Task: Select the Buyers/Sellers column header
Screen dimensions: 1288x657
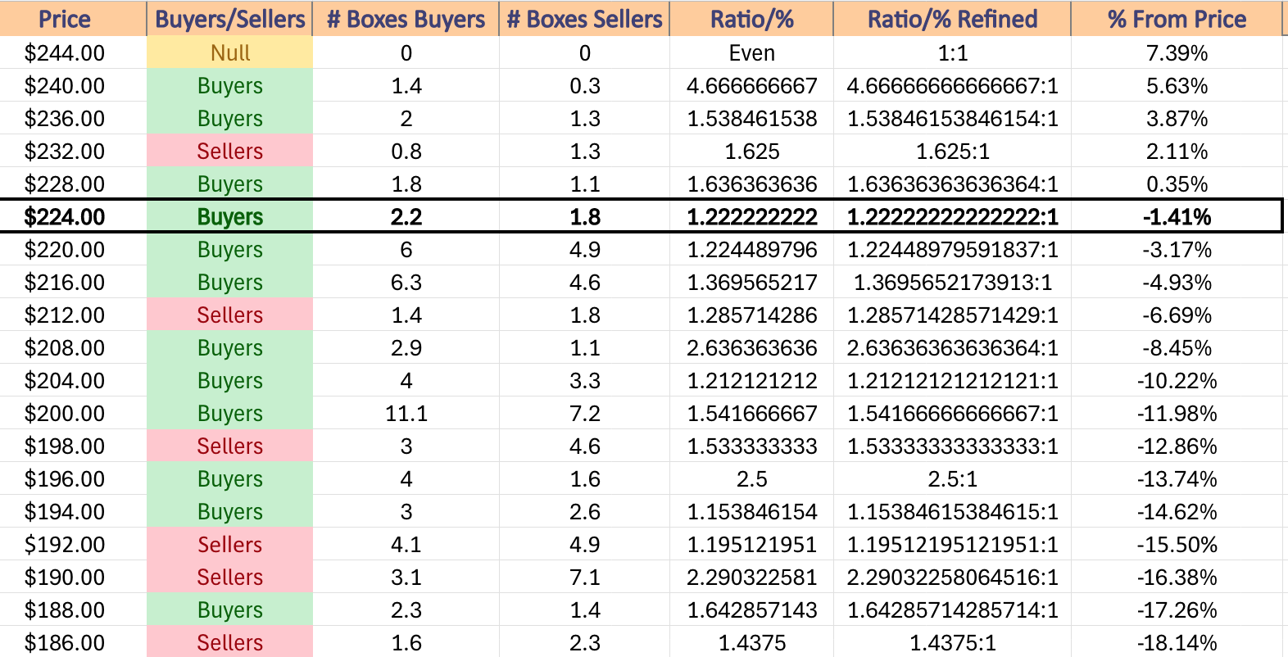Action: click(229, 19)
